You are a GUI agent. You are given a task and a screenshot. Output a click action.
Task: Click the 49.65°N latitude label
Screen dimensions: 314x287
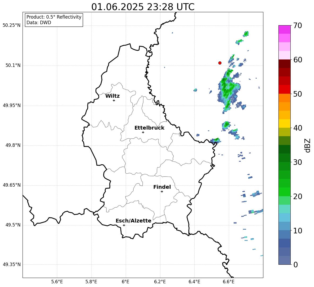(12, 185)
